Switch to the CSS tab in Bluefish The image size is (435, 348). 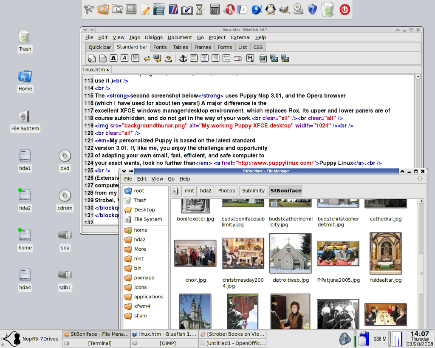pyautogui.click(x=258, y=47)
